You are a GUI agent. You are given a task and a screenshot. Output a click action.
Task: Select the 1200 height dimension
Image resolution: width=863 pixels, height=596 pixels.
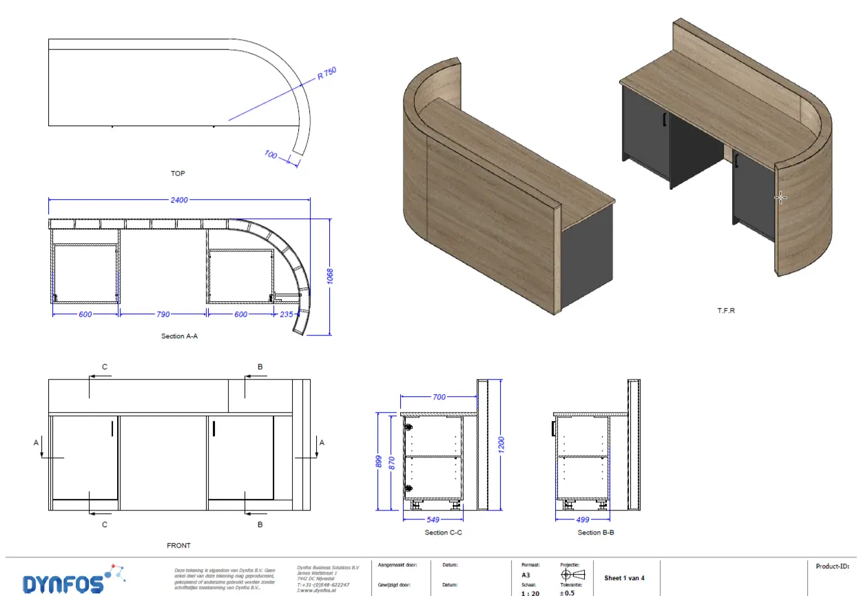tap(501, 445)
